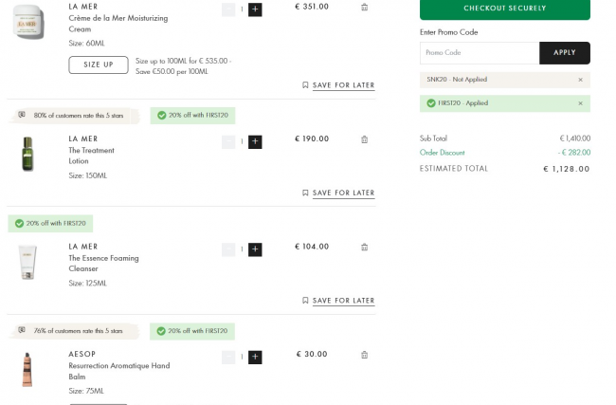Apply the entered promo code
Image resolution: width=616 pixels, height=405 pixels.
pyautogui.click(x=564, y=53)
